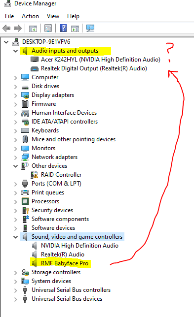This screenshot has height=317, width=194.
Task: Click the blue Help question mark icon
Action: pyautogui.click(x=64, y=28)
